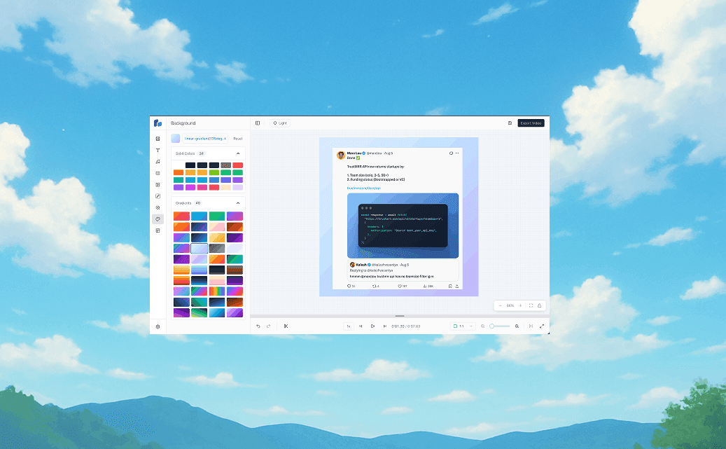Zoom out the timeline with the magnifier-minus icon
The image size is (726, 449).
coord(483,326)
